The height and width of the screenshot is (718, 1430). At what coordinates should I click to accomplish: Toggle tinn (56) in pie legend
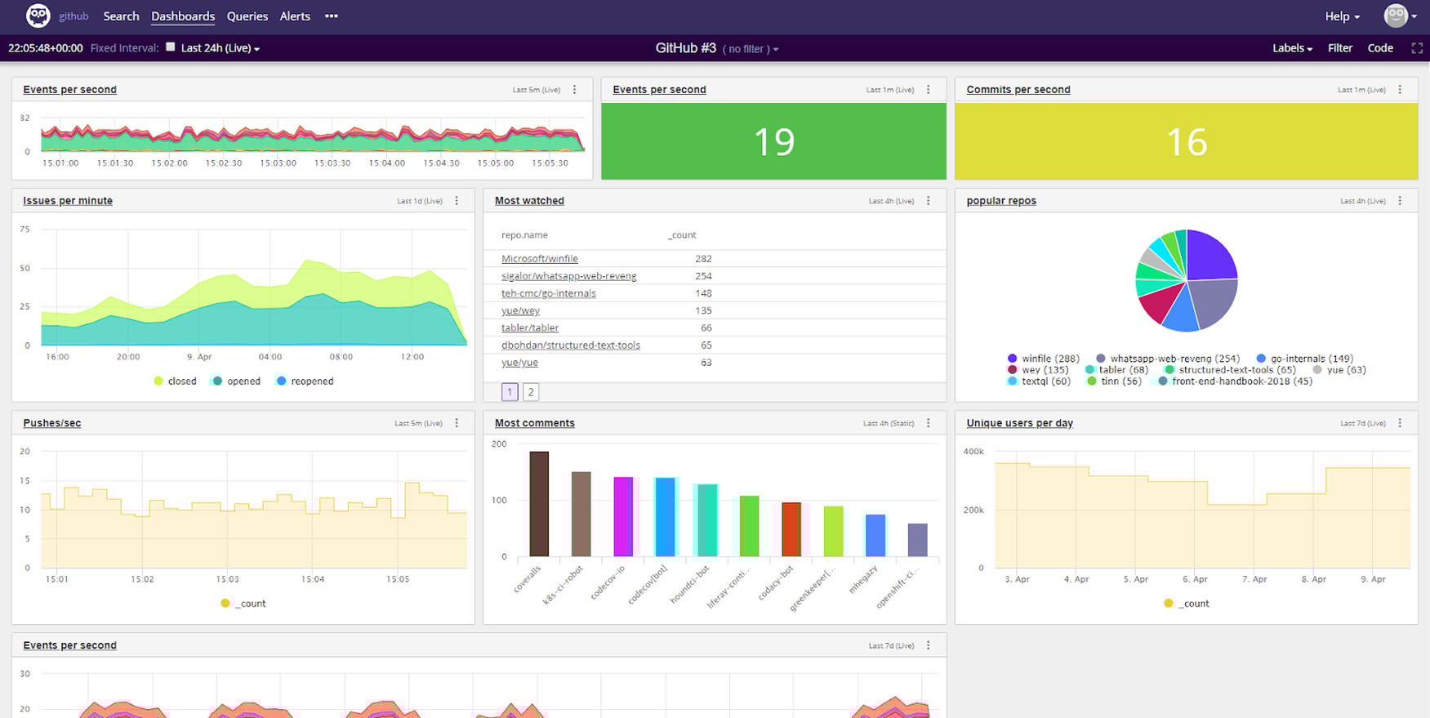(x=1114, y=381)
